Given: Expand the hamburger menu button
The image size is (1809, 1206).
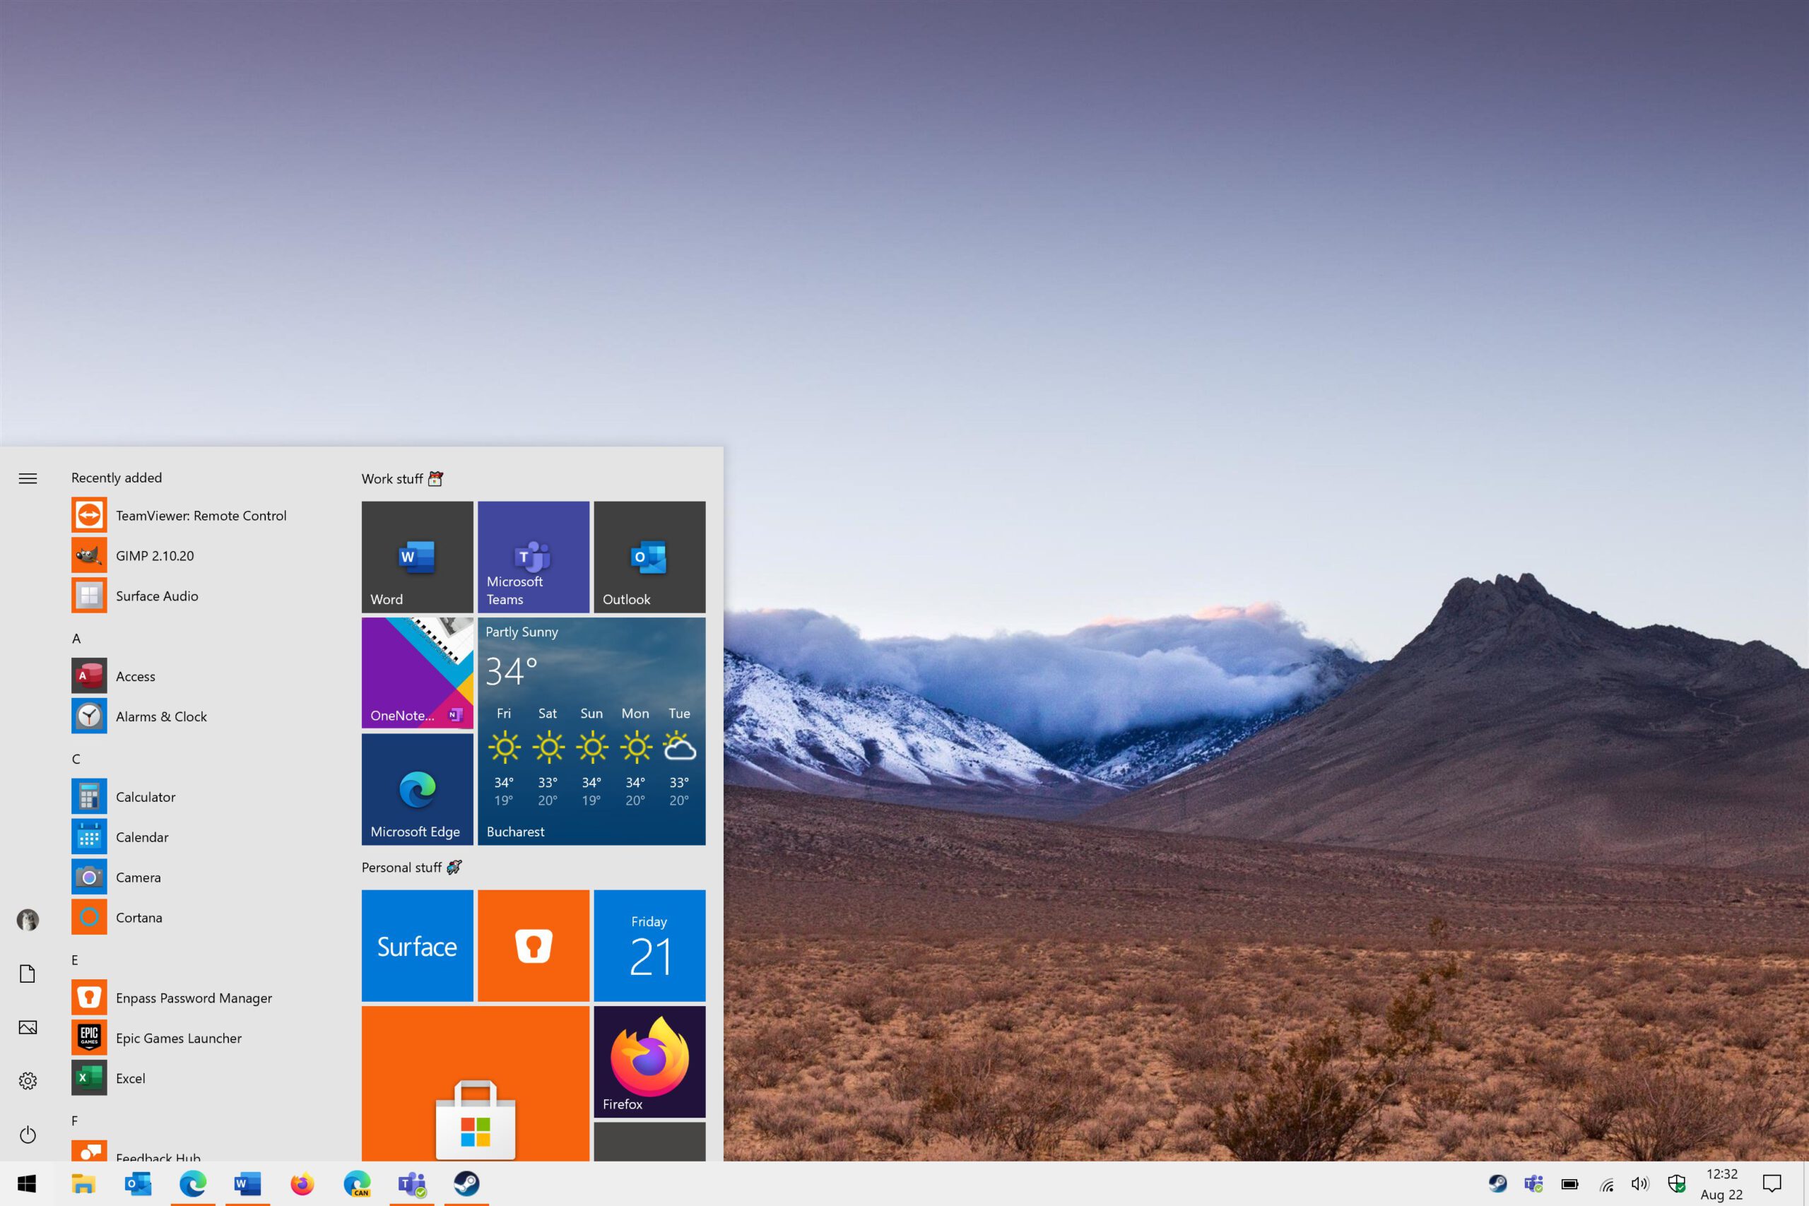Looking at the screenshot, I should point(28,478).
